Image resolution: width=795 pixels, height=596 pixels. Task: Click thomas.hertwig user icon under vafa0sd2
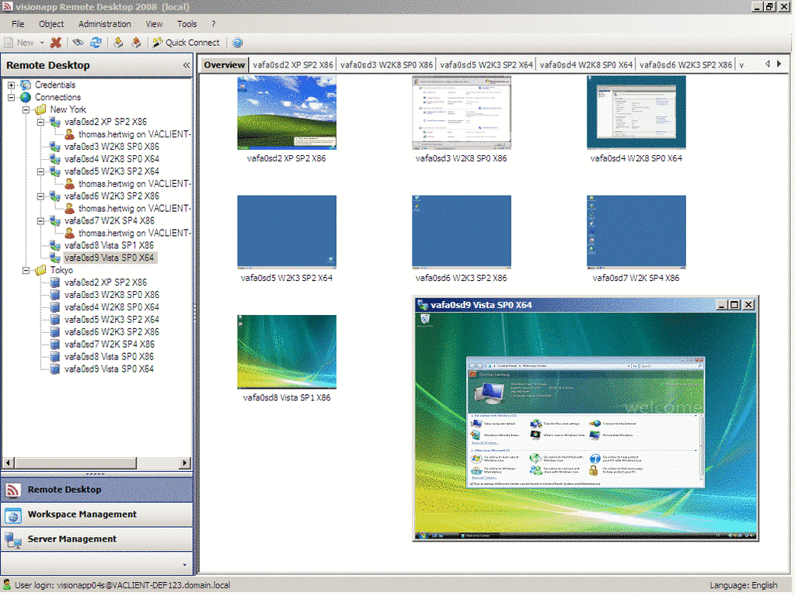pyautogui.click(x=70, y=134)
